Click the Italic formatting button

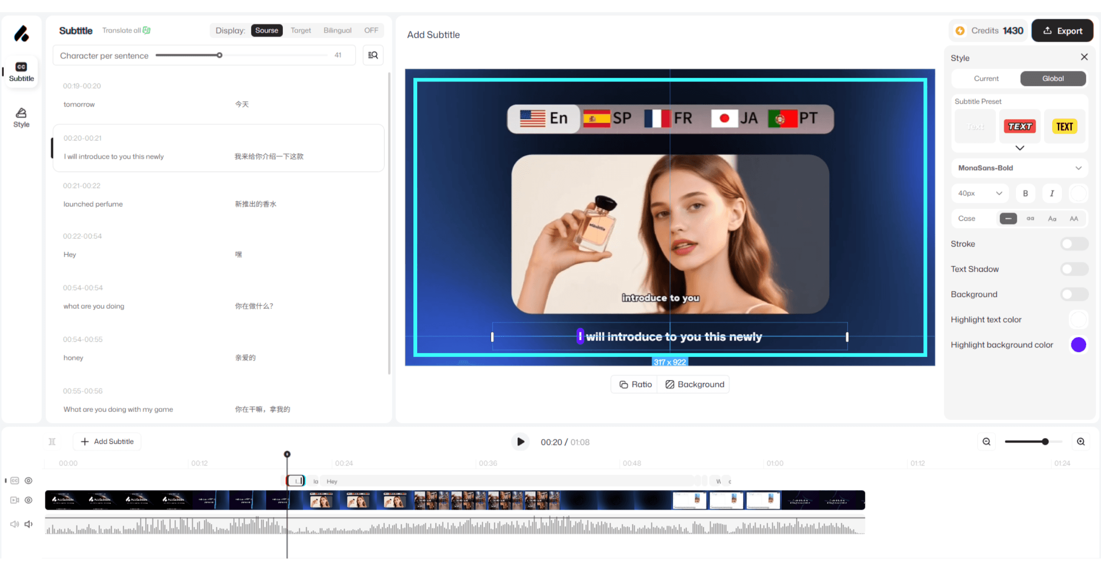1051,193
